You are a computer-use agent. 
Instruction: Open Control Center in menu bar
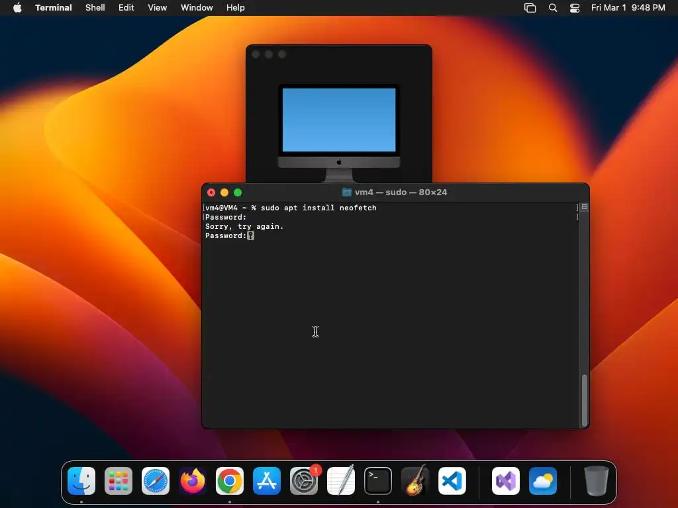coord(574,8)
